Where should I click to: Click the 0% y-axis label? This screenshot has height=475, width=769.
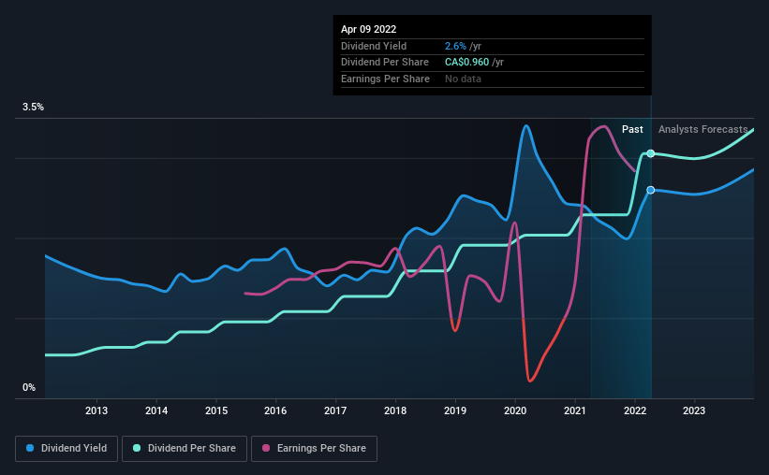[x=29, y=387]
